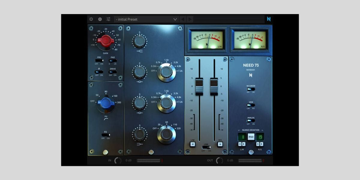The image size is (360, 180).
Task: Click the low shelf frequency knob set at 60
Action: click(166, 135)
